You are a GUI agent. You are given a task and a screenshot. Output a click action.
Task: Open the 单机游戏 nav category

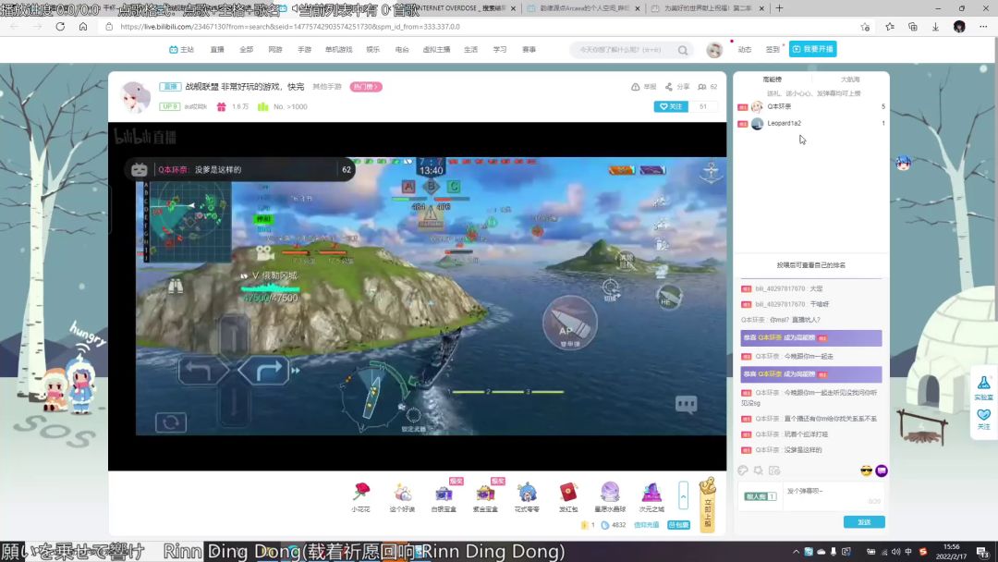point(338,50)
